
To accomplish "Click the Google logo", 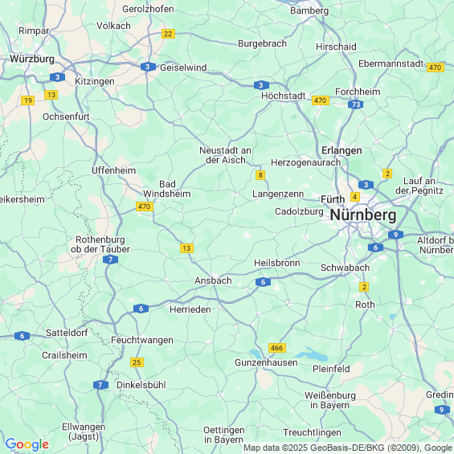I will [x=27, y=444].
